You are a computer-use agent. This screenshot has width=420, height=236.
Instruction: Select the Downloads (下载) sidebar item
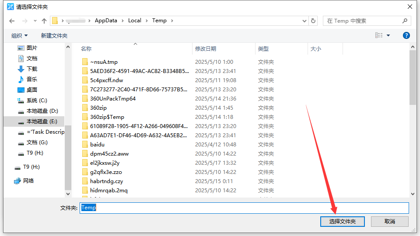(31, 69)
